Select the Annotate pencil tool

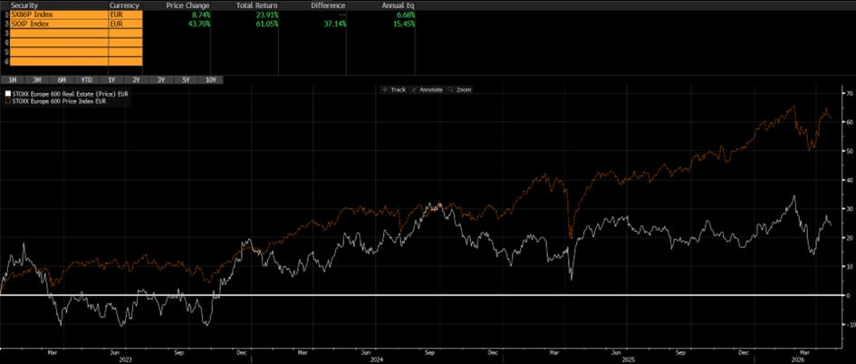click(x=427, y=90)
